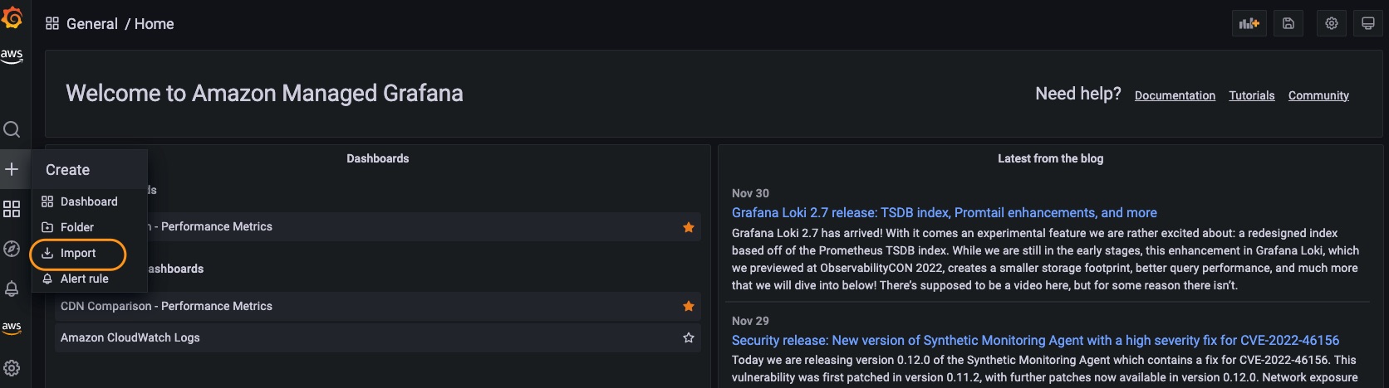Image resolution: width=1389 pixels, height=388 pixels.
Task: Click the General breadcrumb
Action: pyautogui.click(x=92, y=24)
